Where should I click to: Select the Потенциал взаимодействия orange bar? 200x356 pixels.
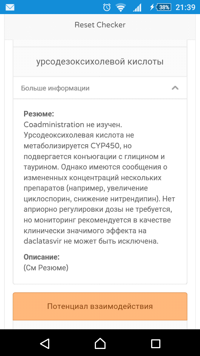click(100, 306)
